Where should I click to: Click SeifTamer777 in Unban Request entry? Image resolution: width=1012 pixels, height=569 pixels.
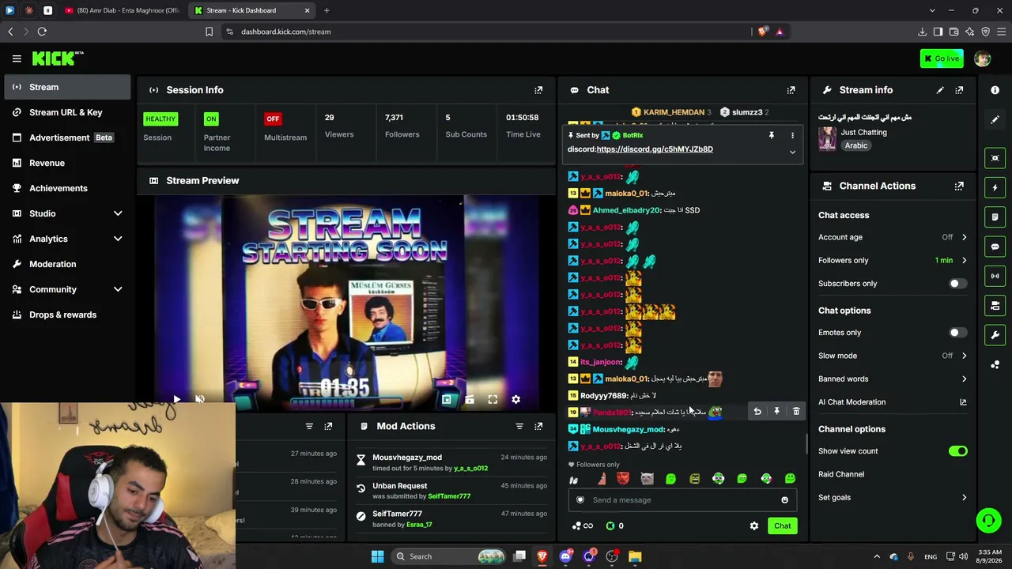tap(449, 496)
